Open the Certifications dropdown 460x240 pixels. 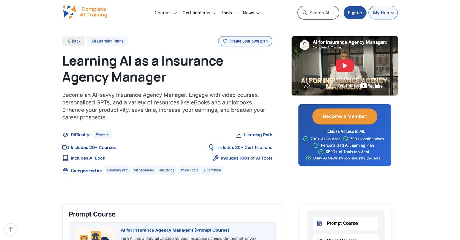click(199, 13)
